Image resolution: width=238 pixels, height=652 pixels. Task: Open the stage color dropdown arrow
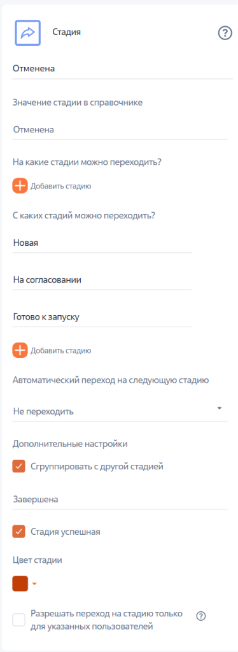coord(35,584)
